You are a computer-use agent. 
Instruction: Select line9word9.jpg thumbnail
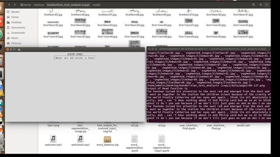click(161, 10)
